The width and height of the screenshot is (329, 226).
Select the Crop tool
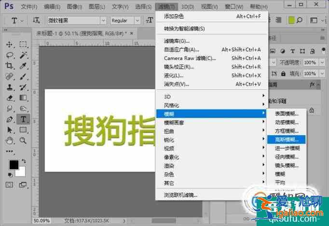pyautogui.click(x=9, y=66)
